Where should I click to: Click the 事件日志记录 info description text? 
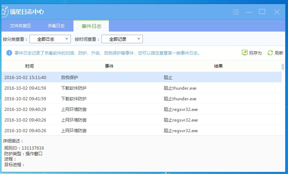(107, 53)
